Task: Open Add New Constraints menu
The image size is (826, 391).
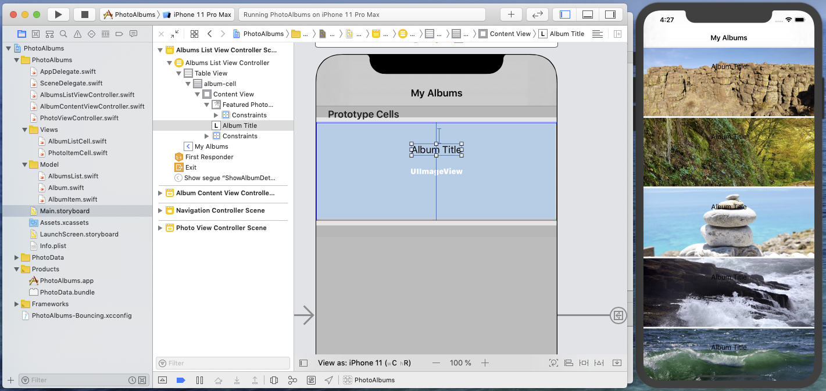Action: tap(584, 363)
